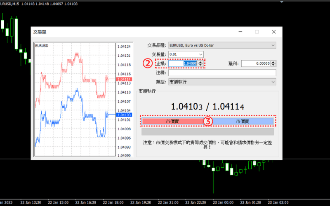Click the red 市價賣 sell button
The image size is (330, 206).
[172, 122]
